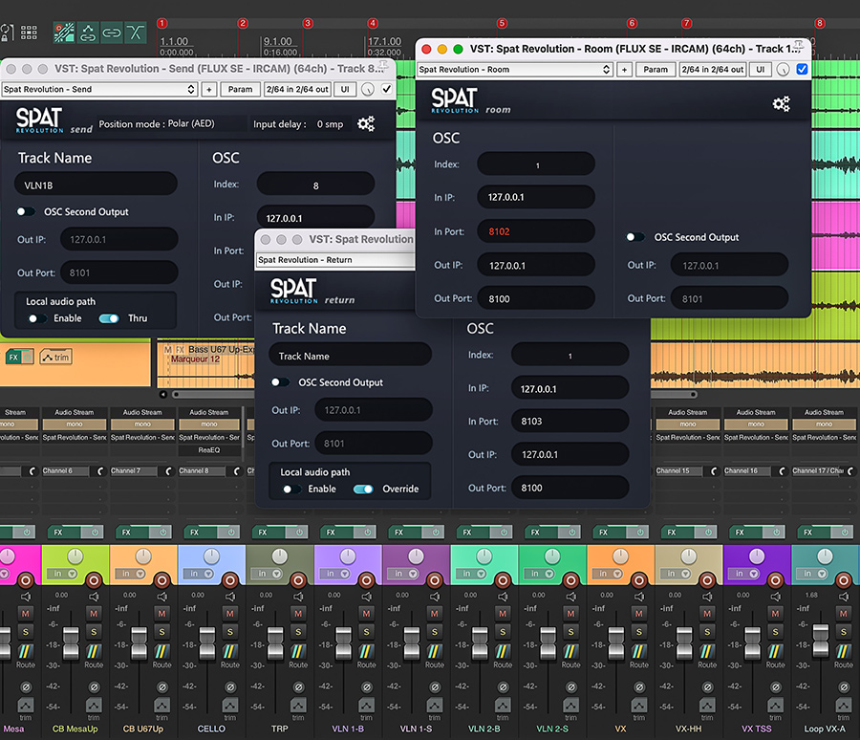The width and height of the screenshot is (860, 740).
Task: Click the UI button in Room plugin window
Action: (761, 69)
